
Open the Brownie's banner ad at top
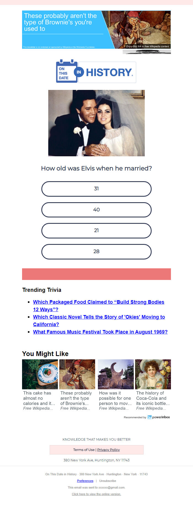click(x=96, y=30)
